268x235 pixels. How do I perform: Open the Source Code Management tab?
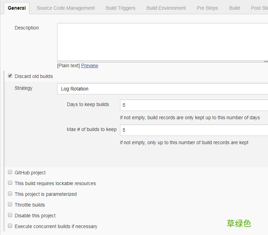pyautogui.click(x=66, y=8)
